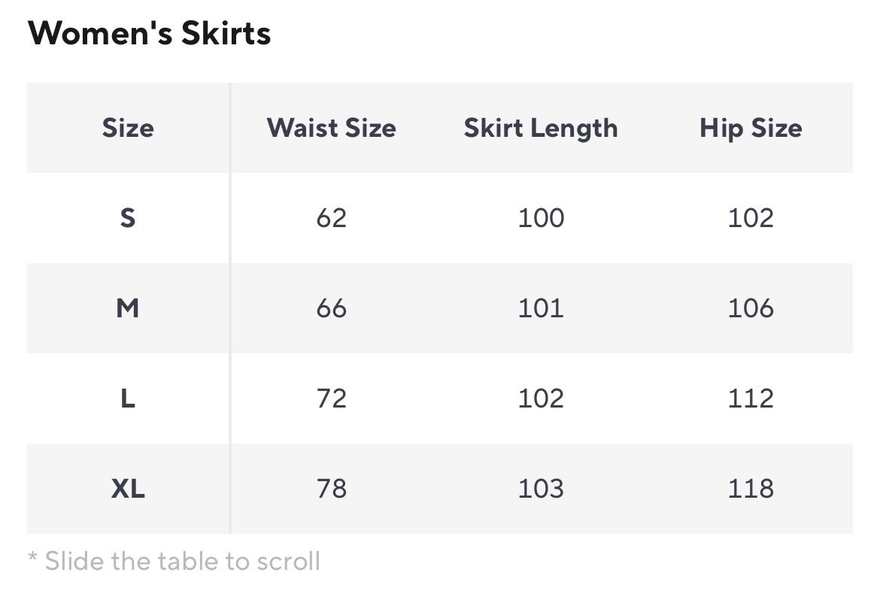Select the L size row label

pyautogui.click(x=128, y=399)
